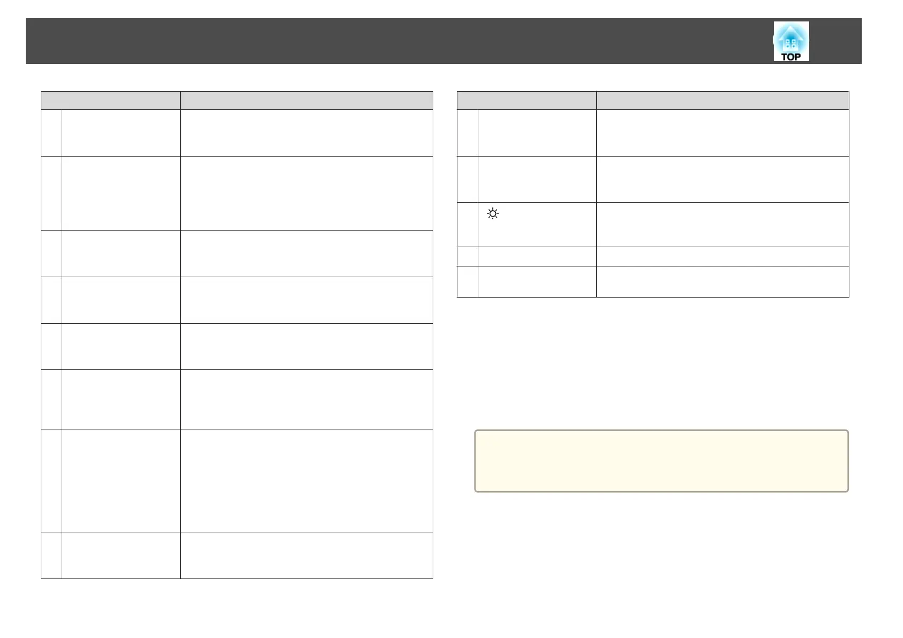Image resolution: width=903 pixels, height=638 pixels.
Task: Click the second row's description cell in left table
Action: click(x=307, y=193)
